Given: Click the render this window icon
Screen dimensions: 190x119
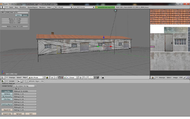Looking at the screenshot, I should [x=103, y=77].
